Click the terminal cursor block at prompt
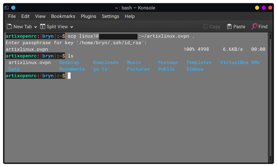The image size is (277, 167). coord(69,76)
